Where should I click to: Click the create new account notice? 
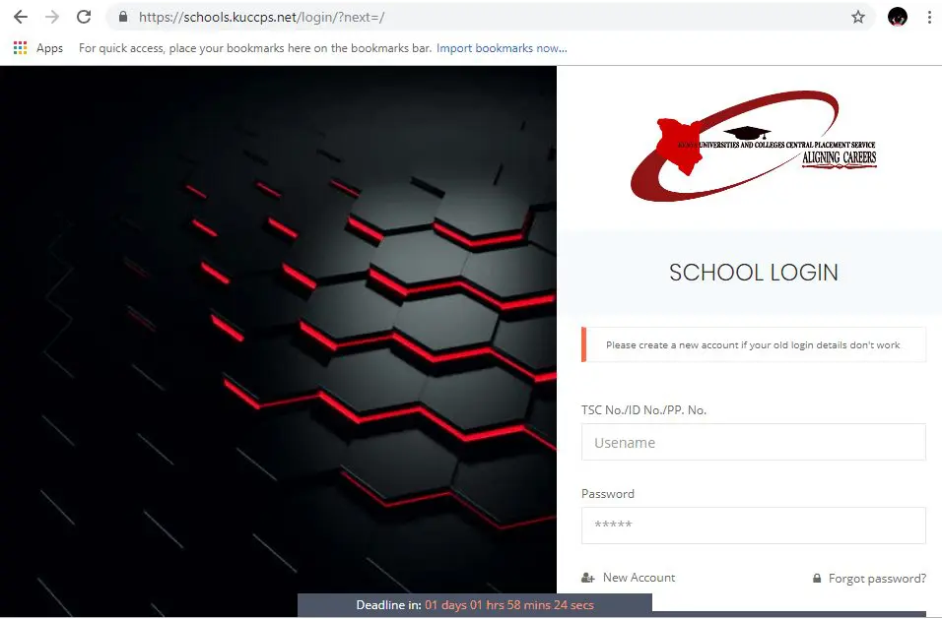pyautogui.click(x=753, y=345)
